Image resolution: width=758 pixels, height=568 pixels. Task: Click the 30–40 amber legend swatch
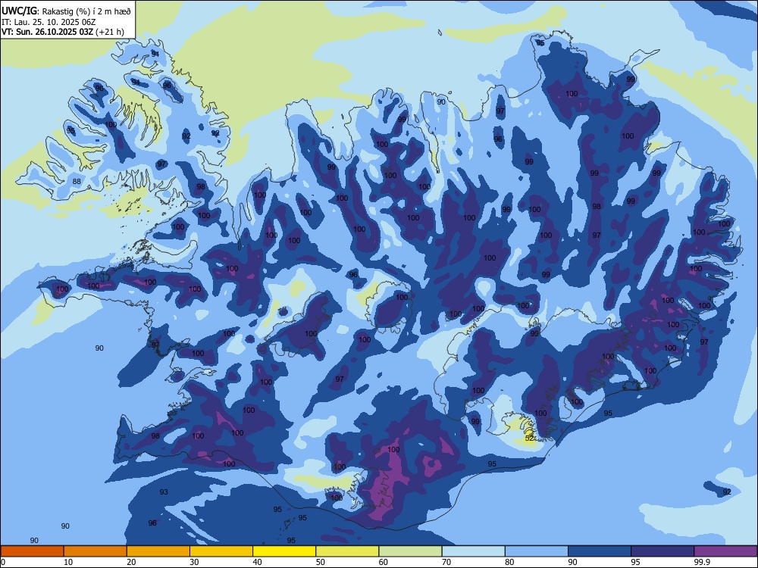221,551
